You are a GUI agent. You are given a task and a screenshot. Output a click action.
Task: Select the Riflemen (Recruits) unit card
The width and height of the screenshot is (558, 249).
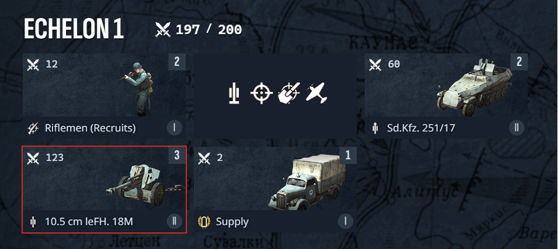104,96
